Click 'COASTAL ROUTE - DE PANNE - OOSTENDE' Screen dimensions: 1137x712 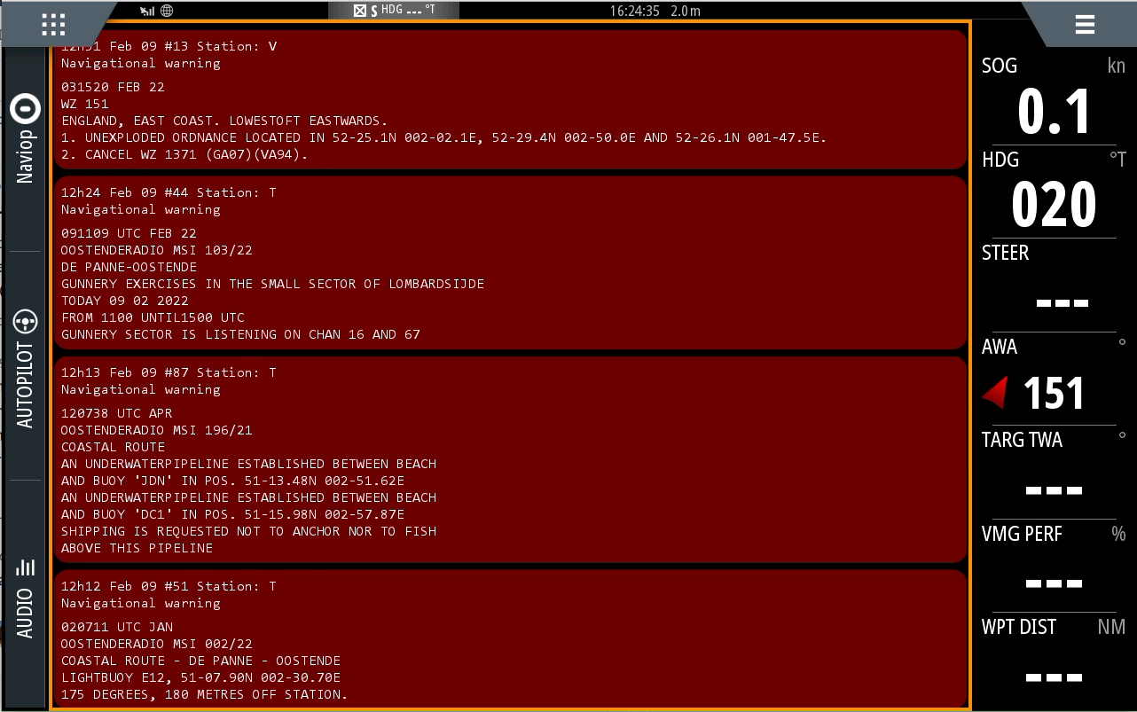(201, 661)
